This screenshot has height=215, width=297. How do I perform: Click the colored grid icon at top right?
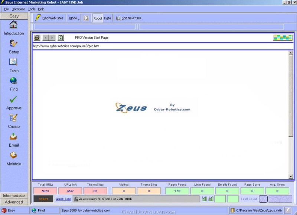[x=283, y=38]
